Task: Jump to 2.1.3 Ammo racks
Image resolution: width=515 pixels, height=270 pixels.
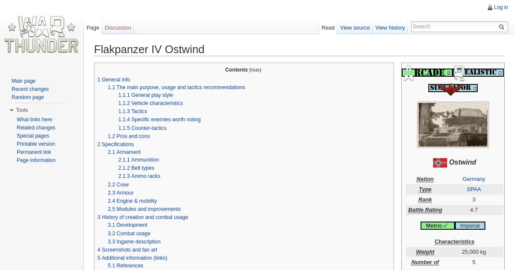Action: (x=139, y=176)
